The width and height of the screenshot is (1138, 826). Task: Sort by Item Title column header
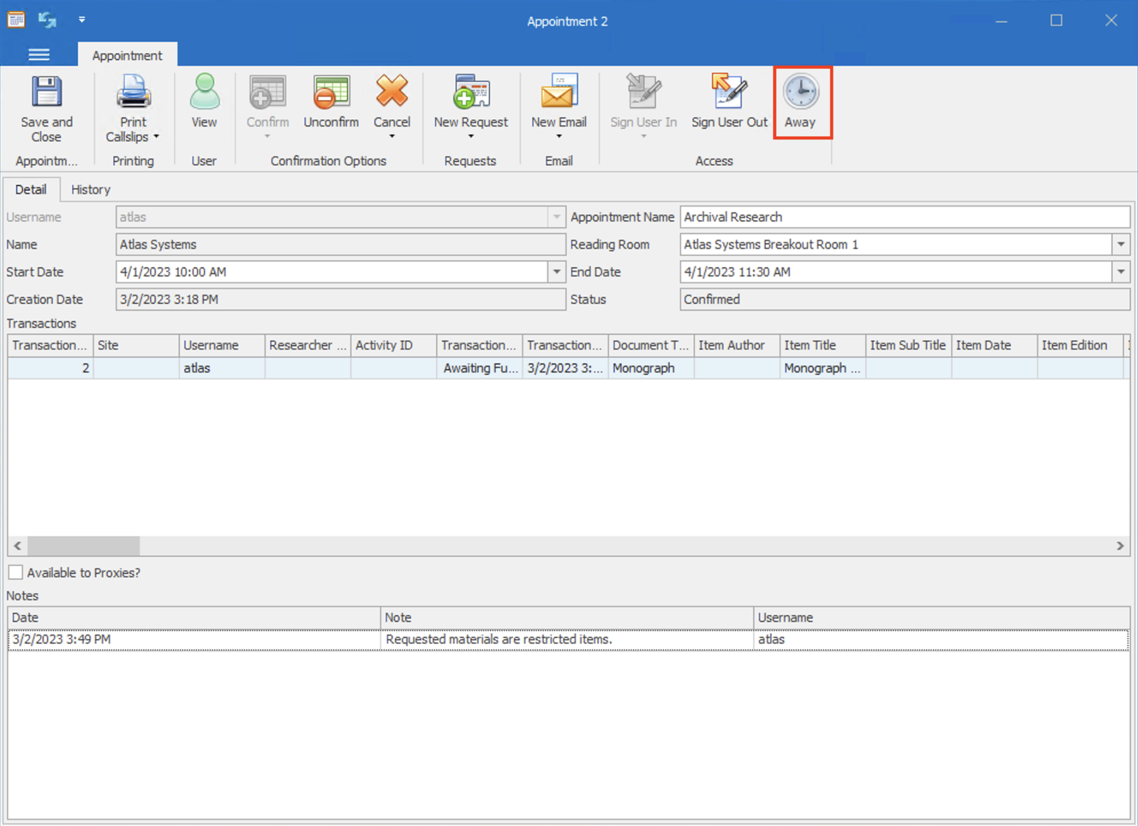tap(822, 346)
